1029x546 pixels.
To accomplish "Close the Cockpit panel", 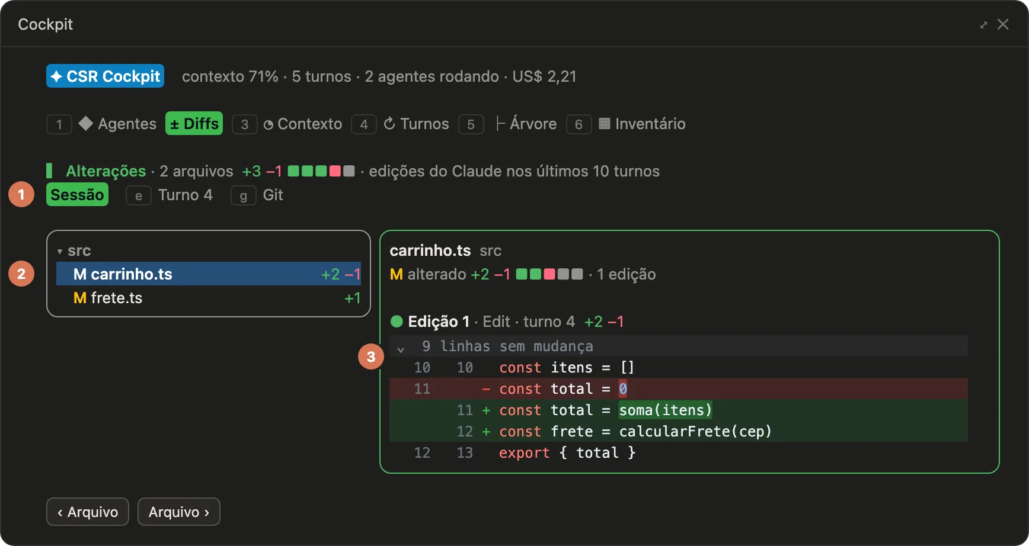I will pos(1003,24).
